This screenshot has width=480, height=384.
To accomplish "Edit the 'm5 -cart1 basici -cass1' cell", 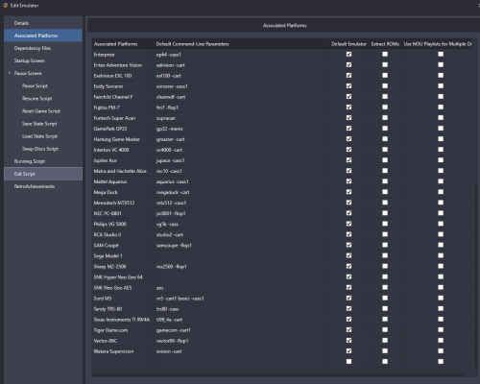I will point(242,299).
